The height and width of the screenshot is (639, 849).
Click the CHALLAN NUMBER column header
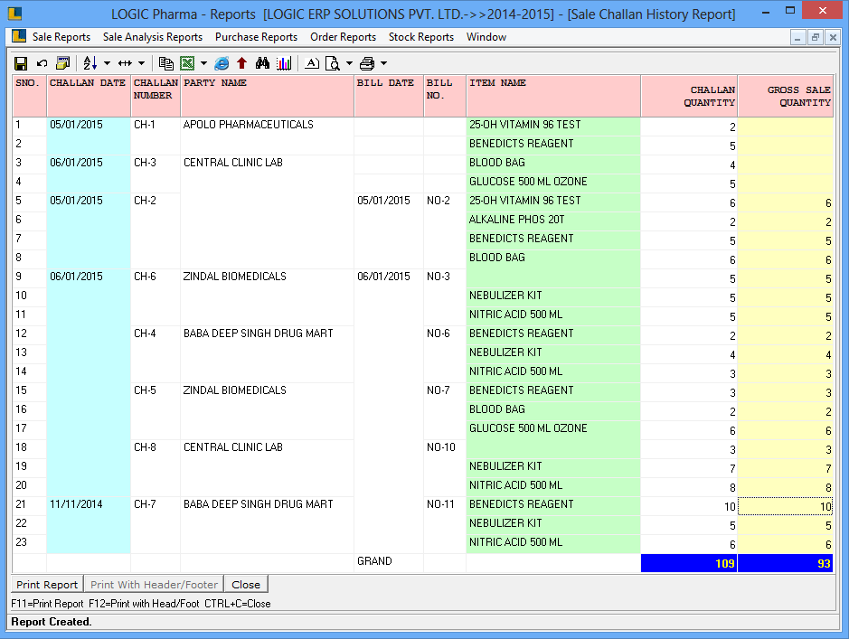pos(156,96)
